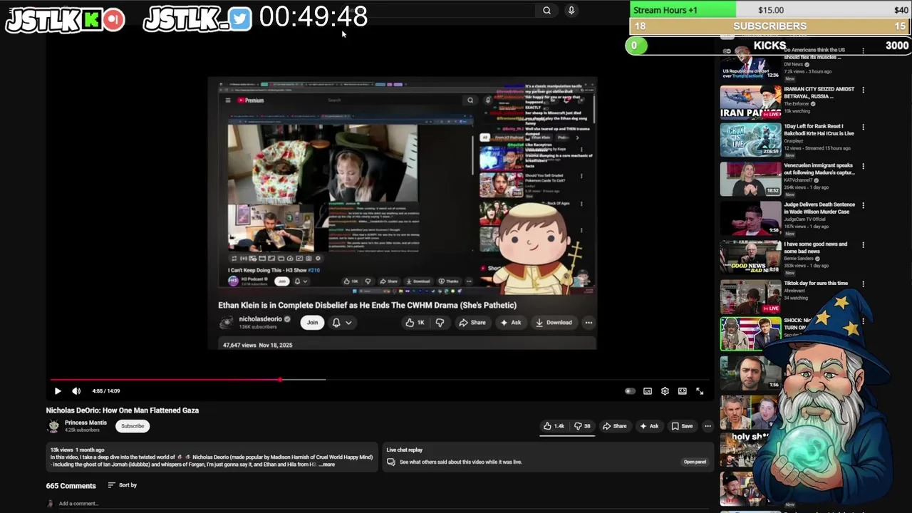The image size is (912, 513).
Task: Switch to theater mode icon
Action: (x=682, y=390)
